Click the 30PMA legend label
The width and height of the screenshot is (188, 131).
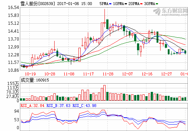click(x=150, y=4)
